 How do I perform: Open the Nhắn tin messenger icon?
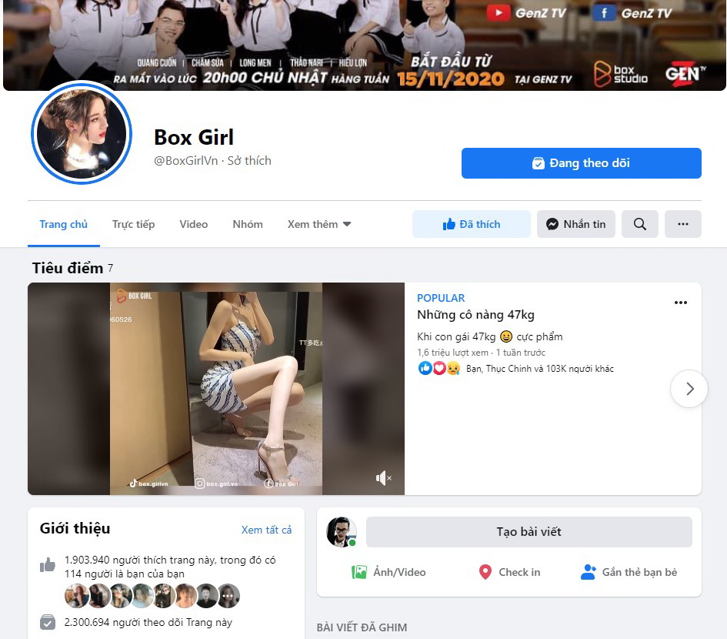pyautogui.click(x=552, y=224)
